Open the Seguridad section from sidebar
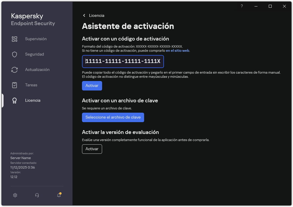 [34, 54]
